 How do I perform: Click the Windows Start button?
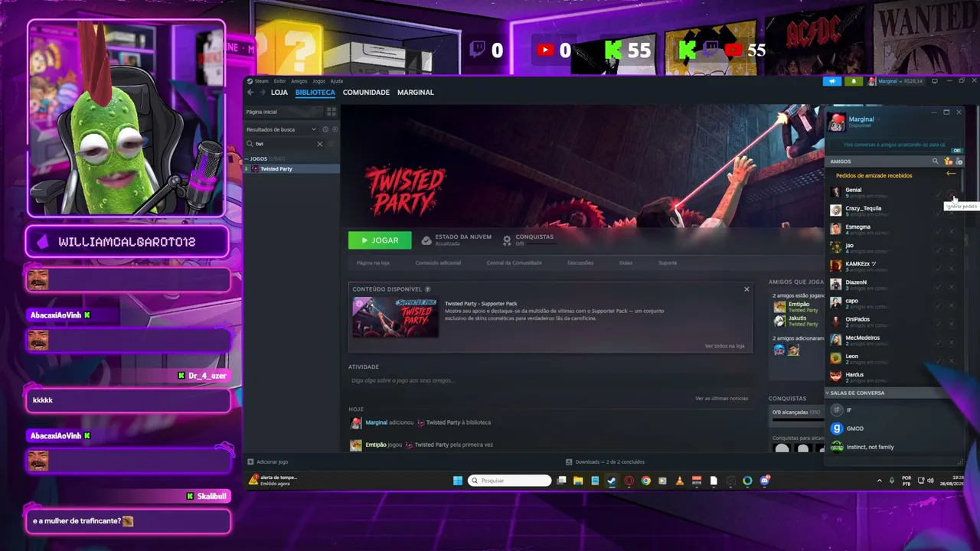458,481
